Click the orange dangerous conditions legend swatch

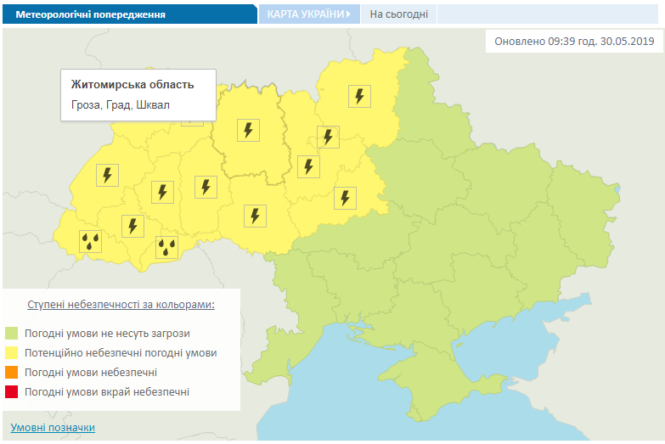pos(11,373)
